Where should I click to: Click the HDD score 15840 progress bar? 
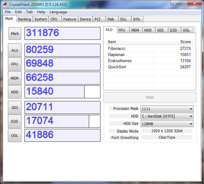[62, 92]
